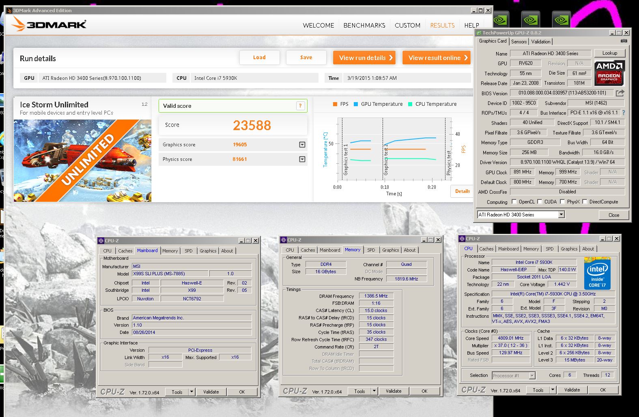Click the leftmost NVIDIA desktop icon
639x417 pixels.
click(500, 19)
